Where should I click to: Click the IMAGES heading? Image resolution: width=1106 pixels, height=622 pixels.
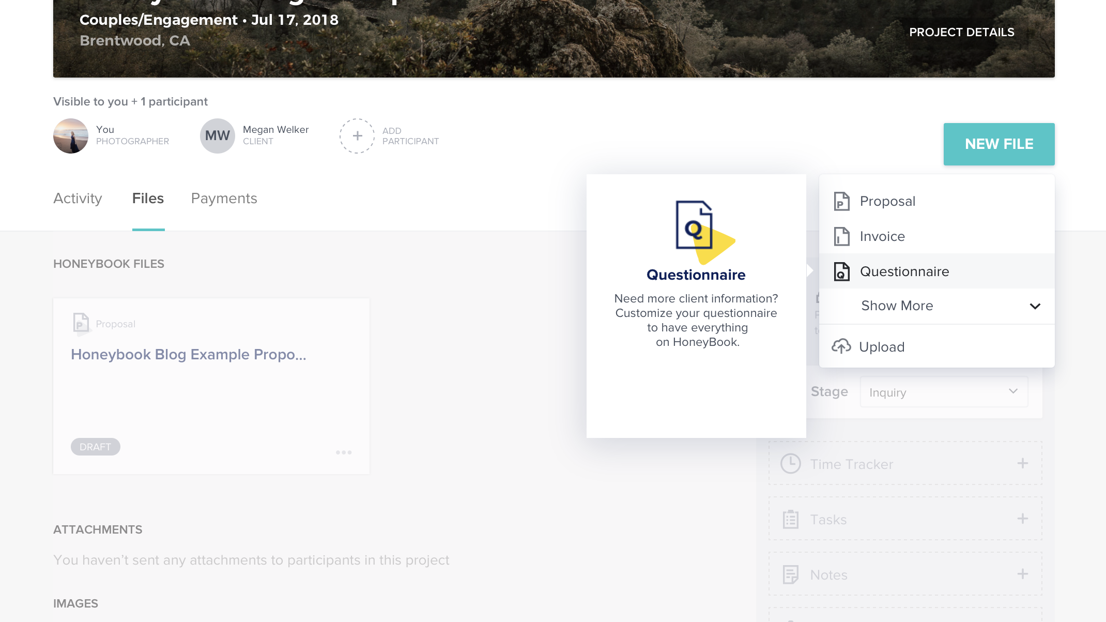75,603
